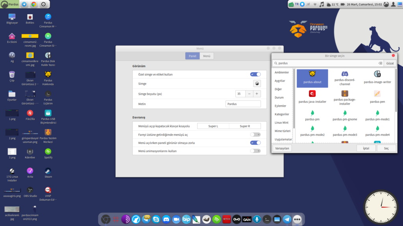Image resolution: width=403 pixels, height=226 pixels.
Task: Open OBS Studio desktop shortcut
Action: [30, 192]
